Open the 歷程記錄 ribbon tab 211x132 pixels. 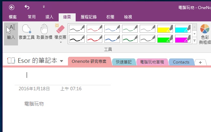point(89,17)
